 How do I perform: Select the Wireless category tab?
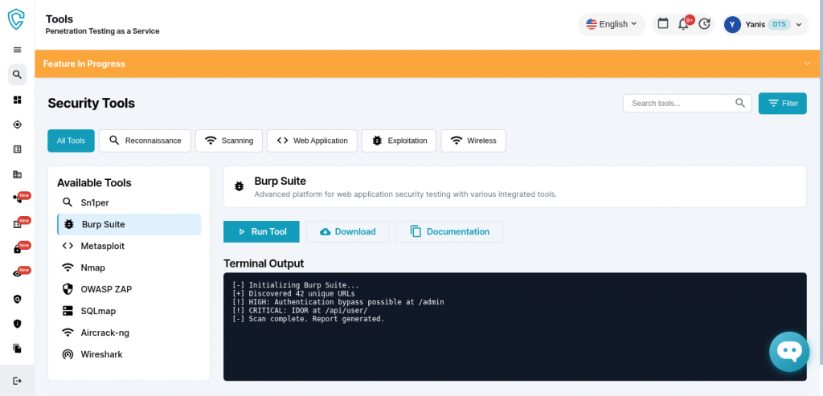pyautogui.click(x=473, y=141)
